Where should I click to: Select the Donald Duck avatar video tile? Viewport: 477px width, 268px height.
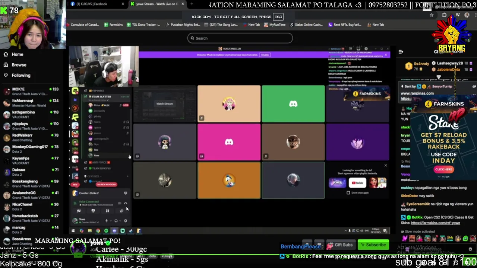pyautogui.click(x=229, y=180)
